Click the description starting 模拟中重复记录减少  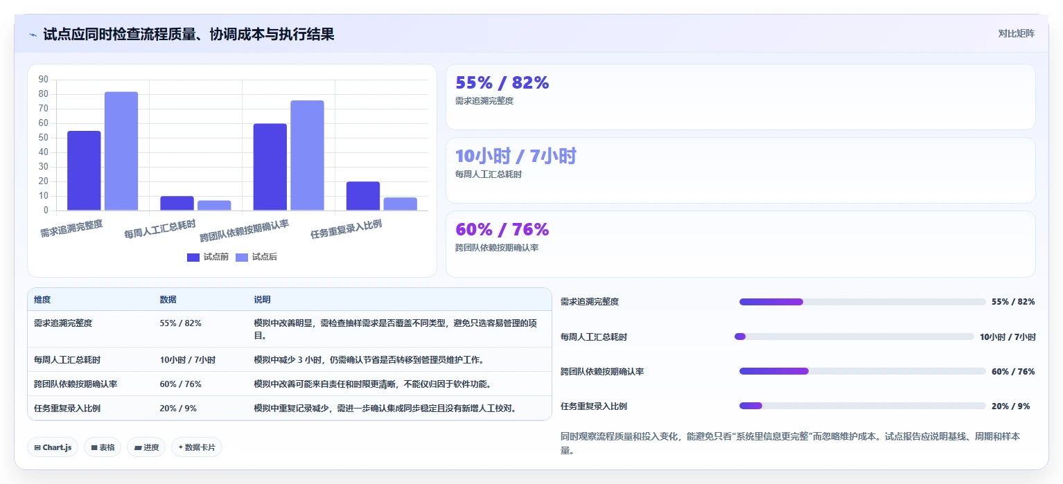click(x=385, y=409)
